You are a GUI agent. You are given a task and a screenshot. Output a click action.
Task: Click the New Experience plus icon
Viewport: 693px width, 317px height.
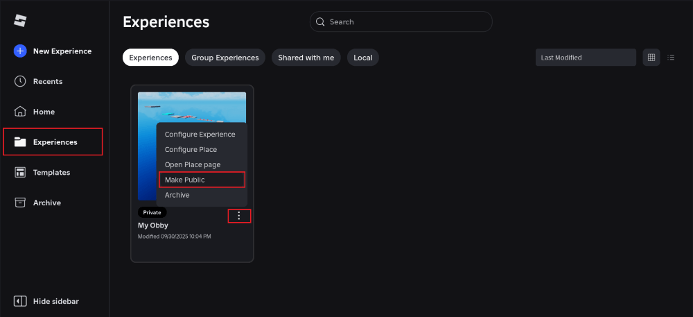click(x=20, y=51)
